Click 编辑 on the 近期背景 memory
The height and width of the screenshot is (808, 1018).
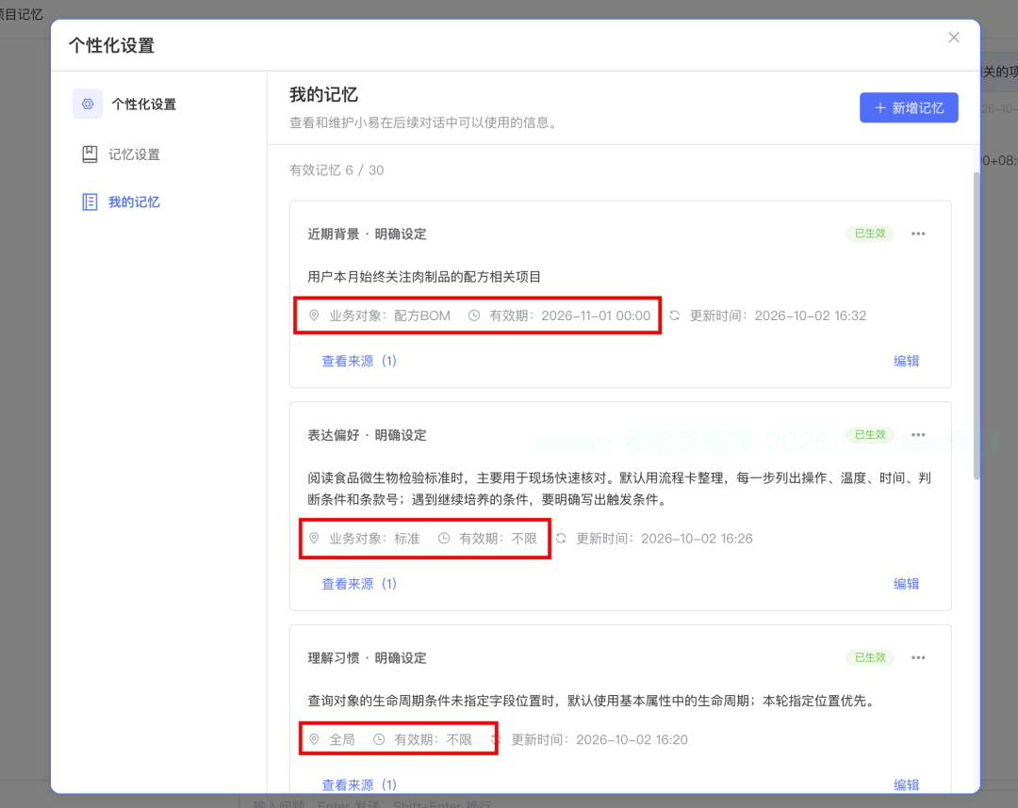(x=907, y=362)
